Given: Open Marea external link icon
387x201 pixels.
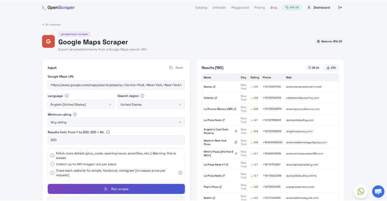Looking at the screenshot, I should [214, 87].
